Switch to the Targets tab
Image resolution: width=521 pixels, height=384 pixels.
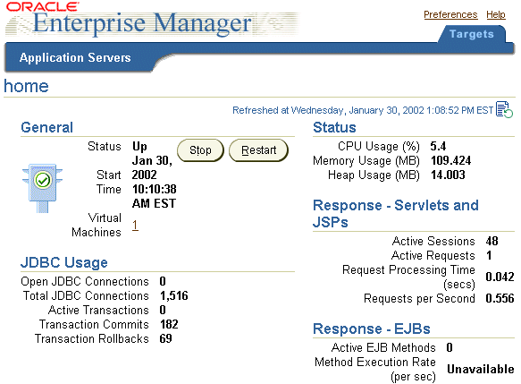tap(472, 34)
